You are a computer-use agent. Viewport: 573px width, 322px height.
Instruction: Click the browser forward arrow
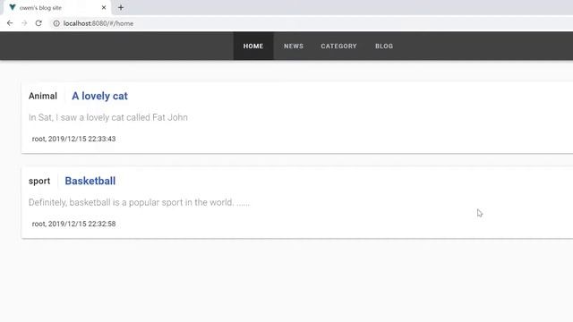[x=24, y=23]
